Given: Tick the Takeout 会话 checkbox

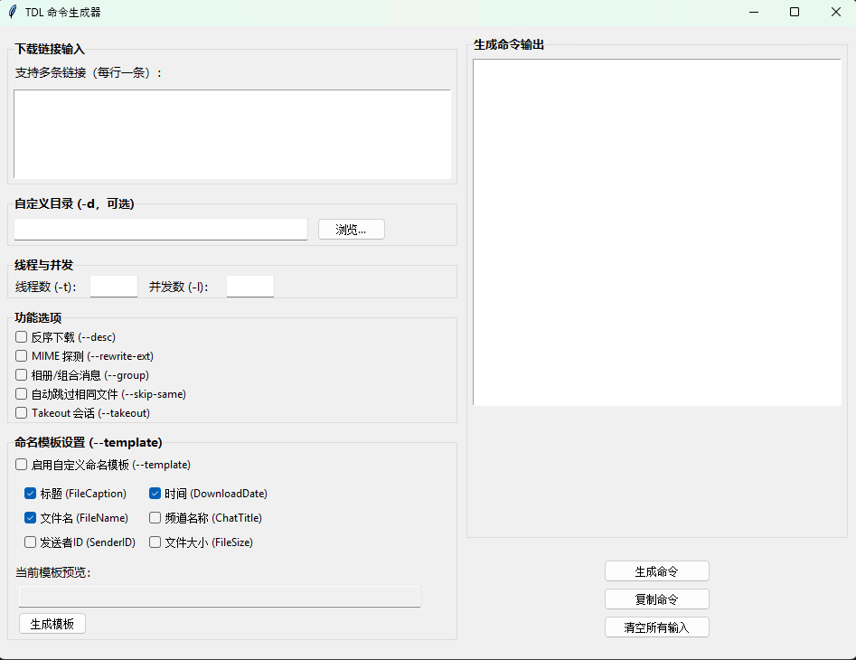Looking at the screenshot, I should click(22, 413).
